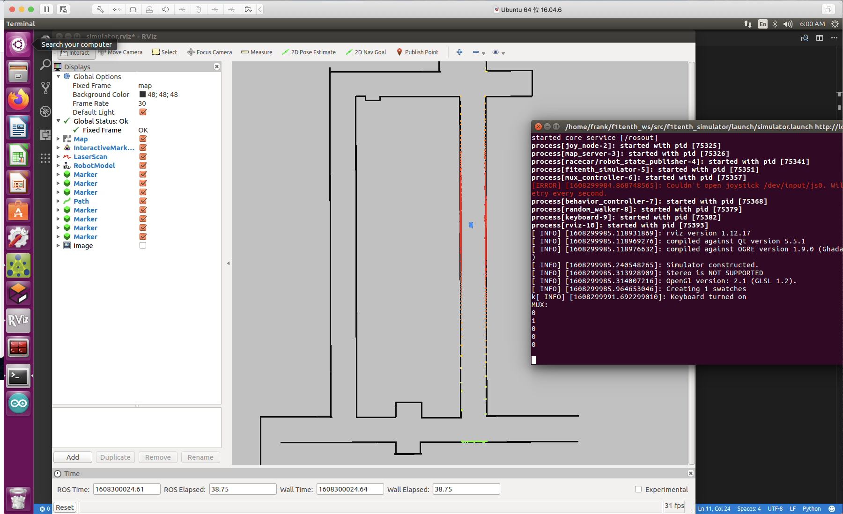Screen dimensions: 843x514
Task: Open the Terminal icon in the launcher
Action: [18, 376]
